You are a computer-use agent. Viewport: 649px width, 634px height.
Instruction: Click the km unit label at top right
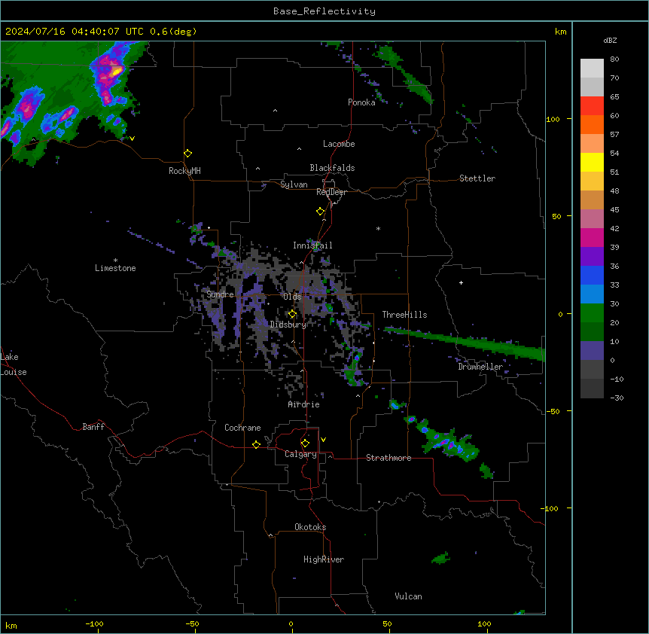tap(560, 32)
